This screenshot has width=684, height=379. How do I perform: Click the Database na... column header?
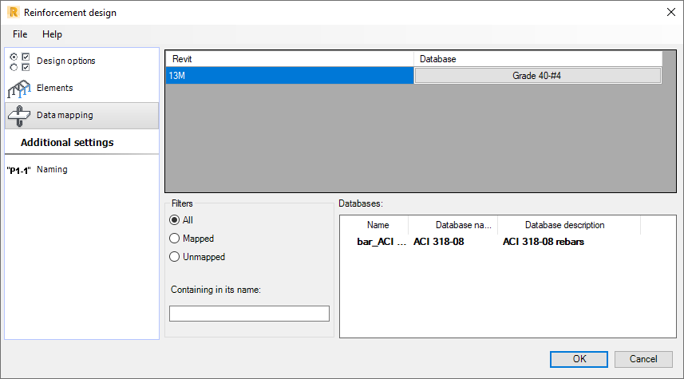point(453,225)
